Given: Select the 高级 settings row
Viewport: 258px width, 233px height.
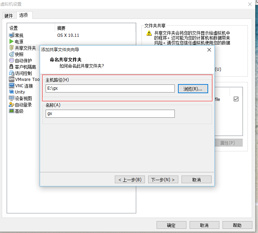Looking at the screenshot, I should point(24,111).
